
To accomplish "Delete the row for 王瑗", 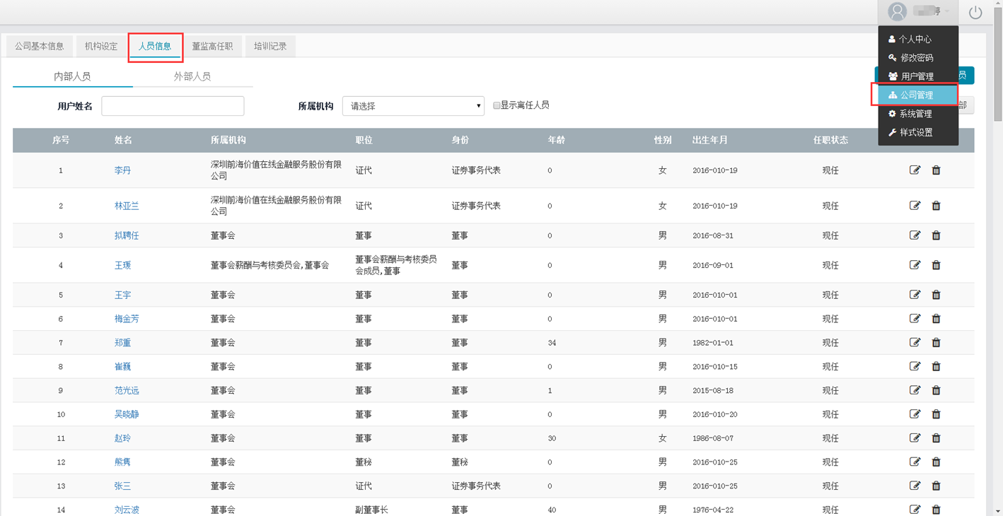I will pyautogui.click(x=936, y=265).
